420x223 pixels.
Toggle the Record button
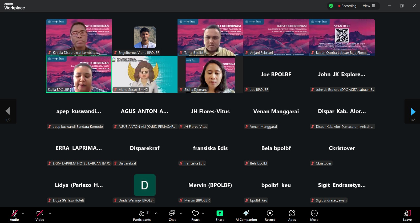[x=270, y=215]
